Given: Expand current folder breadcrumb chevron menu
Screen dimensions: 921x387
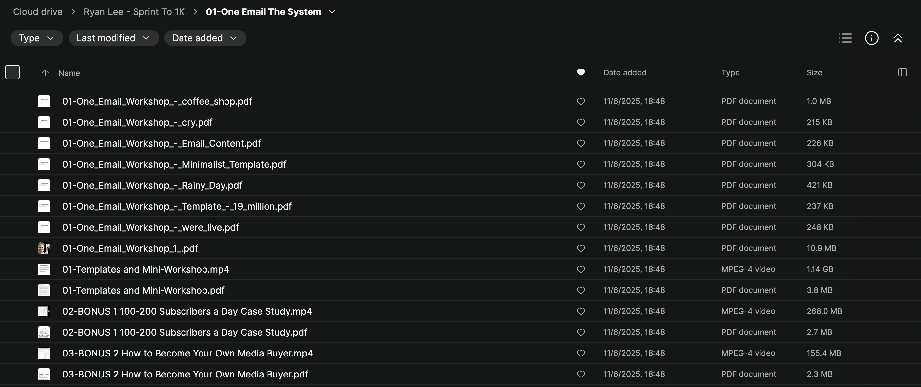Looking at the screenshot, I should [332, 12].
